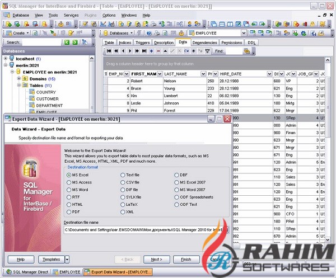Viewport: 336px width, 278px height.
Task: Click green Next search result arrow
Action: pyautogui.click(x=75, y=42)
